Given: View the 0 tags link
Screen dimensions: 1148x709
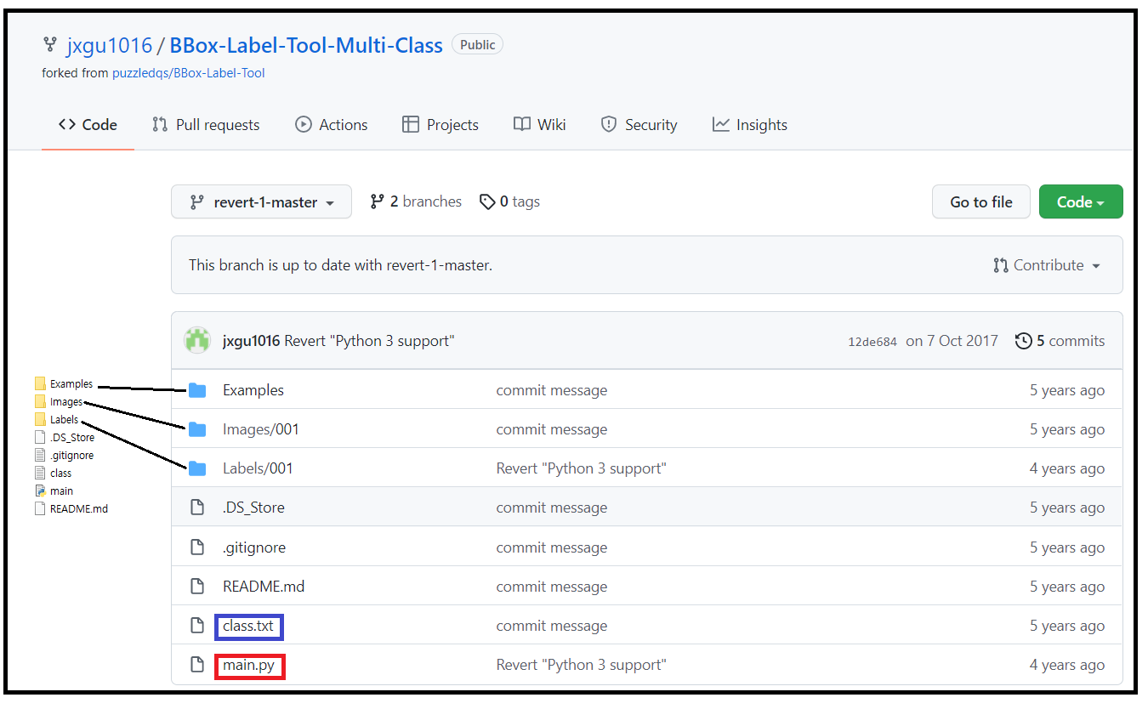Looking at the screenshot, I should tap(510, 201).
